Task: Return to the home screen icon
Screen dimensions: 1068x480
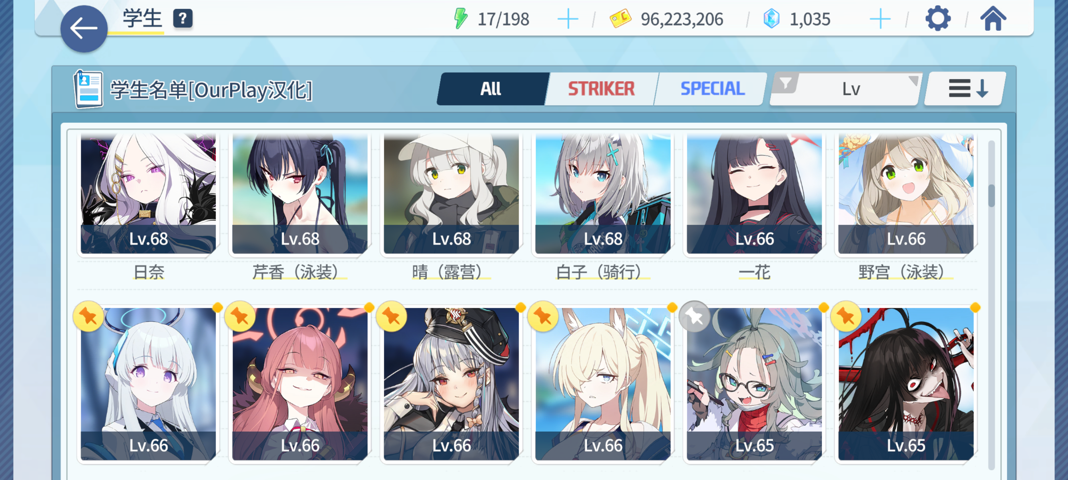Action: 993,19
